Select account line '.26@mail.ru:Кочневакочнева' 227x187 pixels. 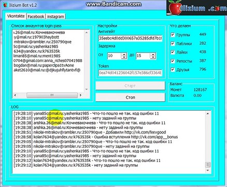tap(39, 32)
